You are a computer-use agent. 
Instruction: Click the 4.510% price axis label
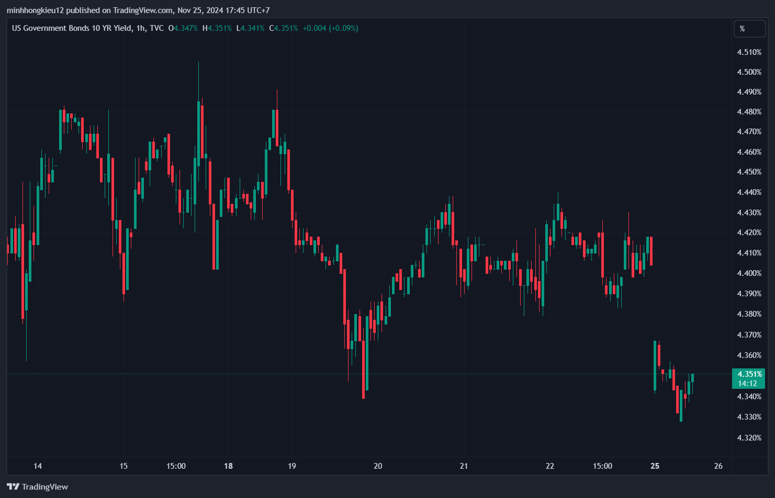pos(749,52)
